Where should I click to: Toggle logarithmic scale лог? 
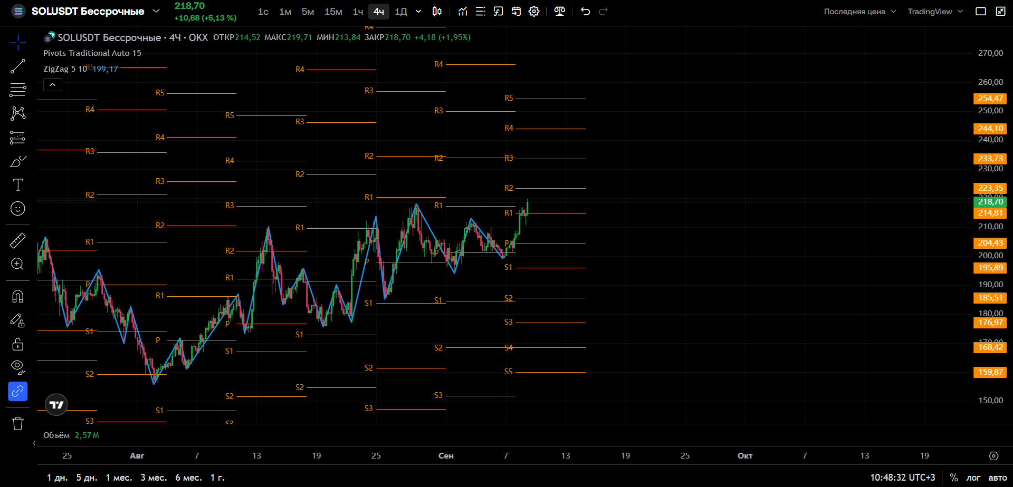[973, 478]
